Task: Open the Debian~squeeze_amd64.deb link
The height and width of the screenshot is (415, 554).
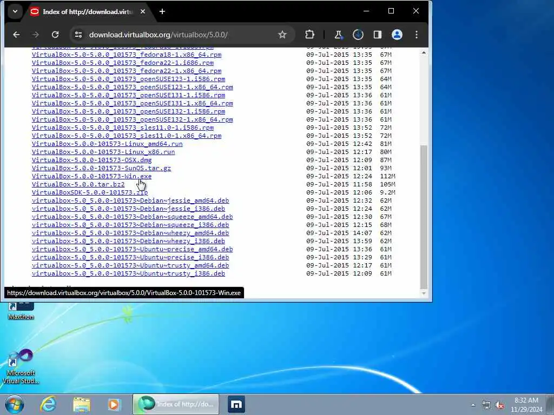Action: (132, 217)
